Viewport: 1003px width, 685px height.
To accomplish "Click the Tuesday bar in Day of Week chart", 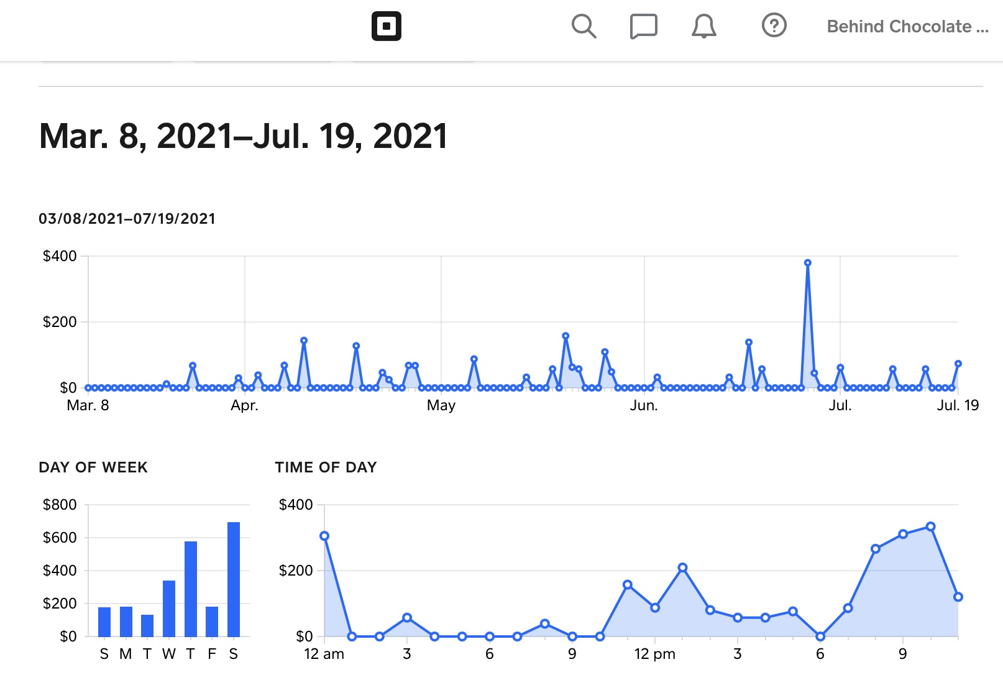I will 147,625.
